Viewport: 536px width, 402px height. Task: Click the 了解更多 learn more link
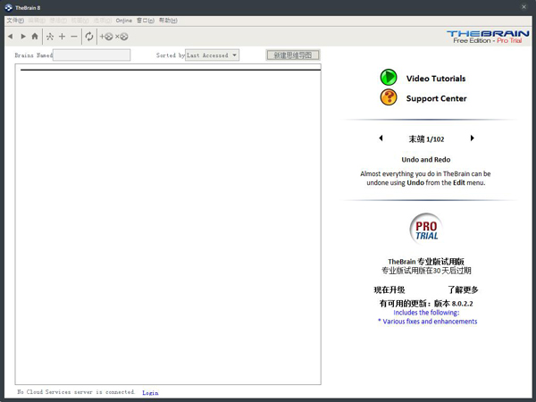click(463, 289)
